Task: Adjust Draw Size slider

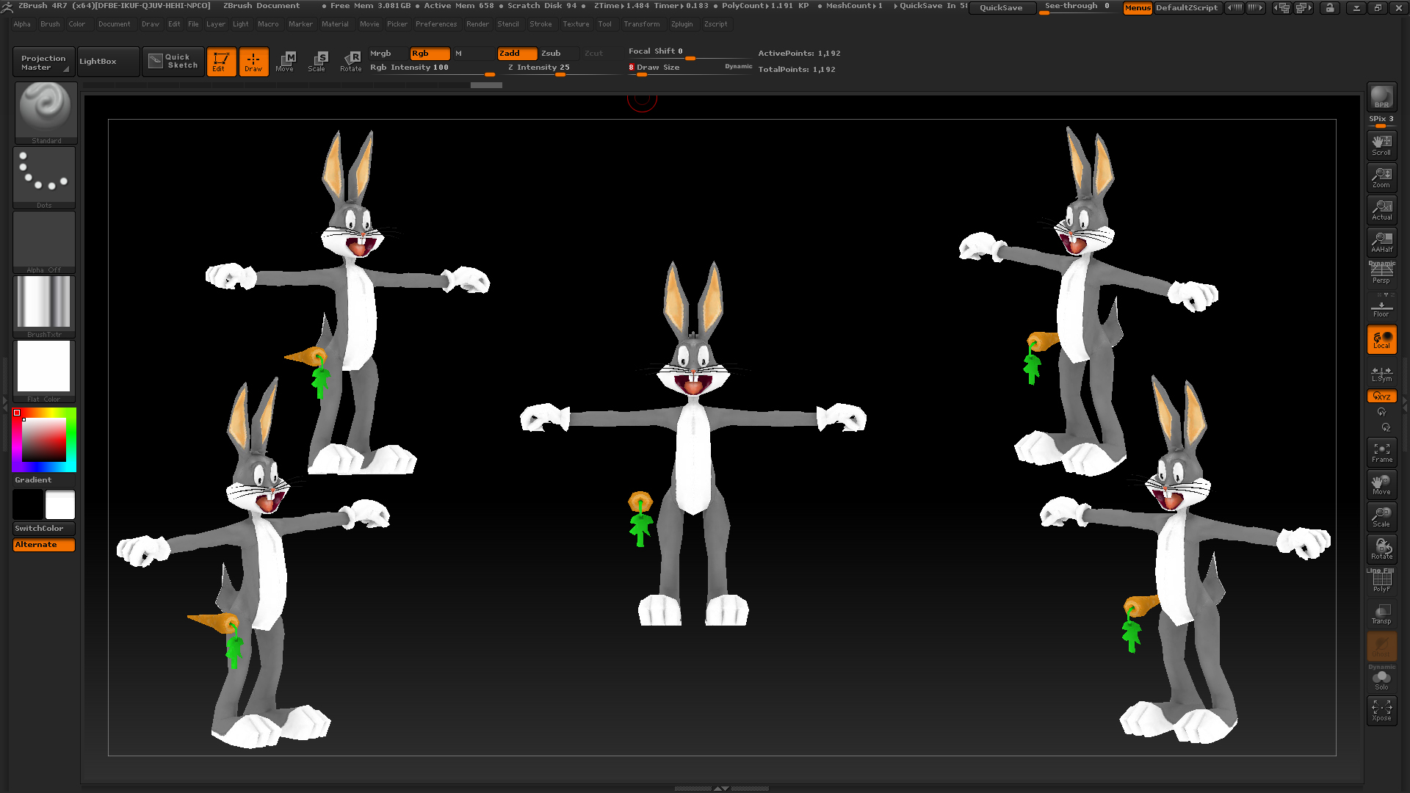Action: click(690, 68)
